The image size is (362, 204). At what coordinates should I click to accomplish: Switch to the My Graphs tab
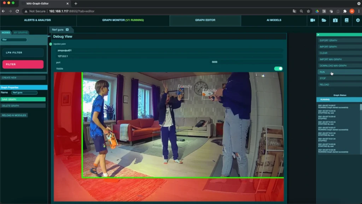21,33
